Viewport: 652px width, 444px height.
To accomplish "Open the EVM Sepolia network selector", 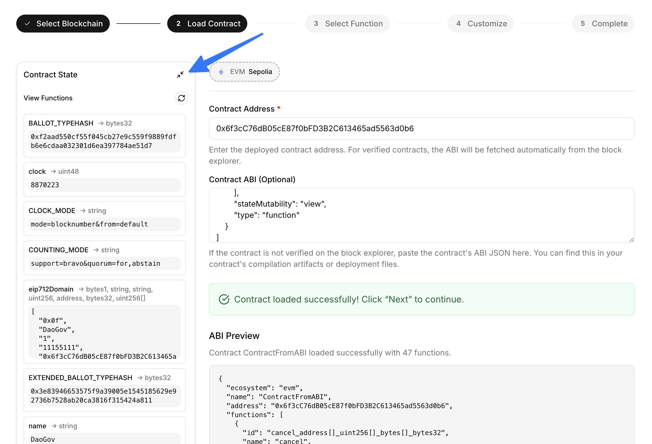I will coord(244,71).
